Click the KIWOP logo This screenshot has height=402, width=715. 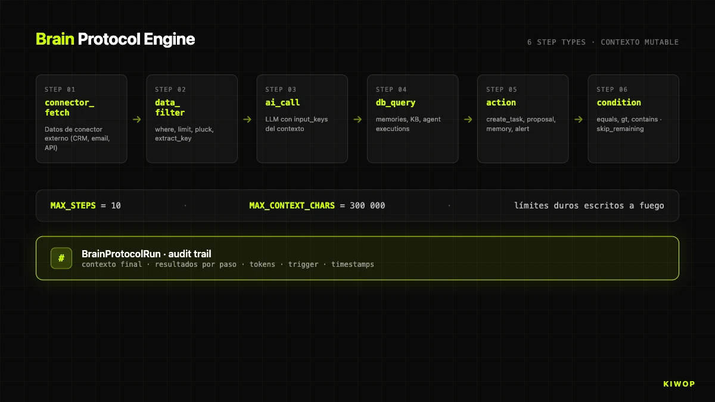679,384
